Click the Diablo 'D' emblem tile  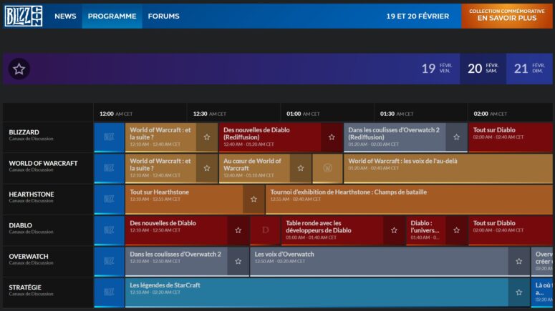click(265, 230)
